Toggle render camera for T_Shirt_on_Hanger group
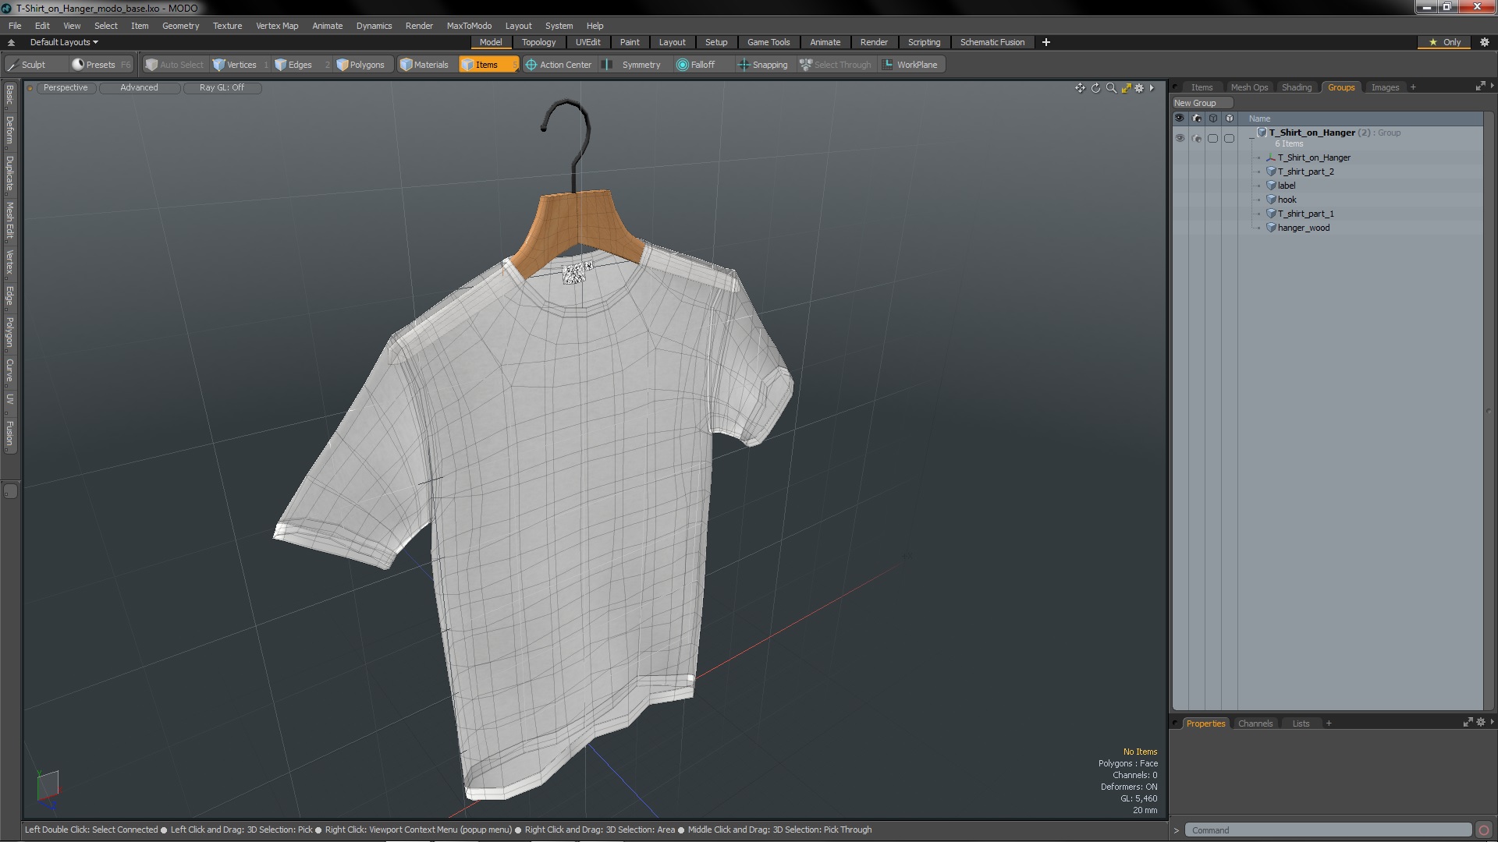 pos(1197,138)
